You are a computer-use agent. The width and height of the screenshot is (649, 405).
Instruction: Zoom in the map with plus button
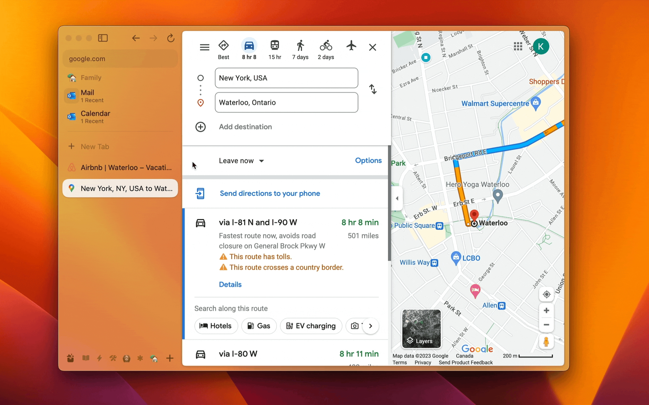[x=546, y=310]
